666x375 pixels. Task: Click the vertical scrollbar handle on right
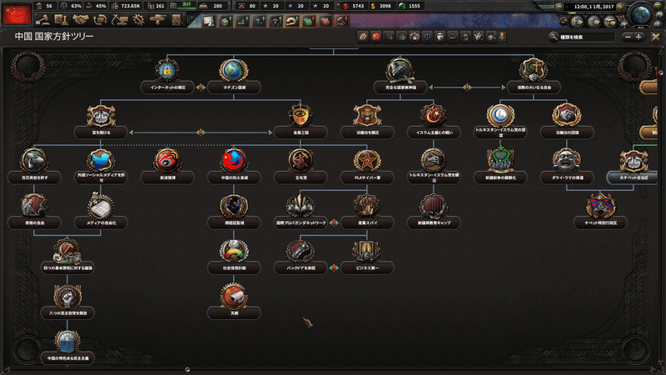click(x=661, y=73)
